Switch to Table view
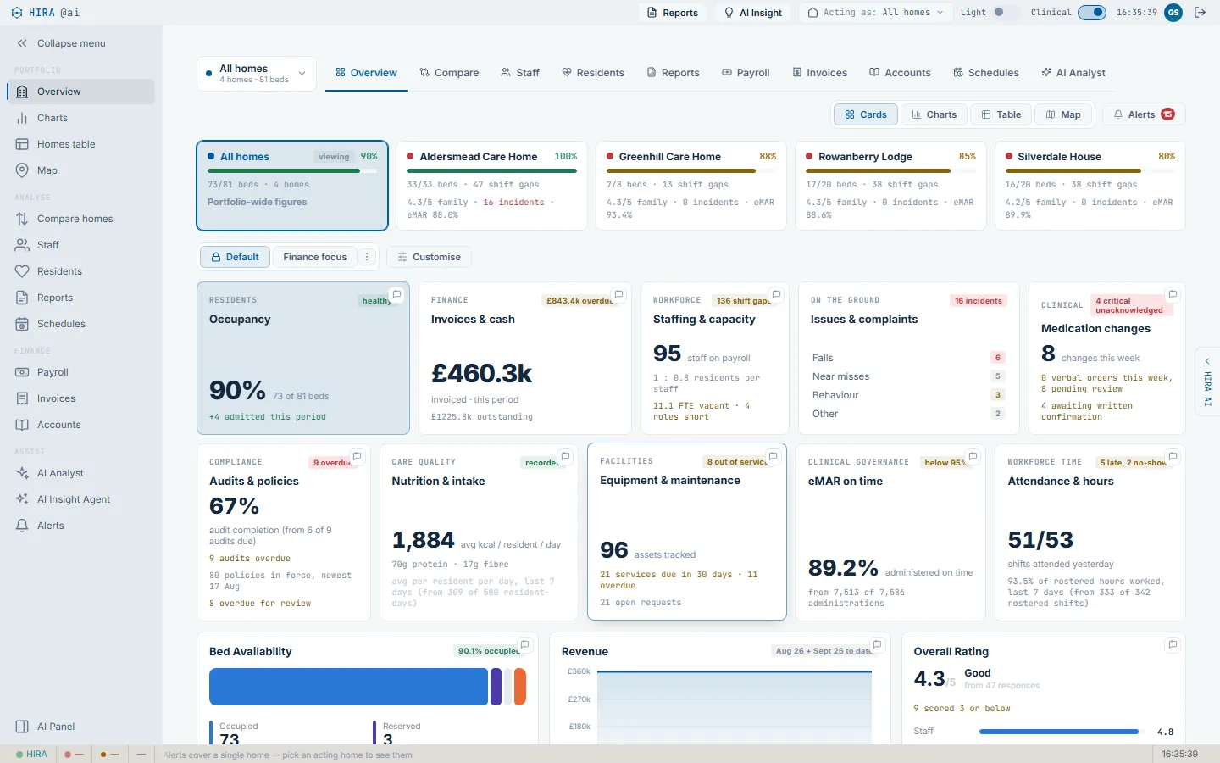The image size is (1220, 763). [x=1001, y=114]
